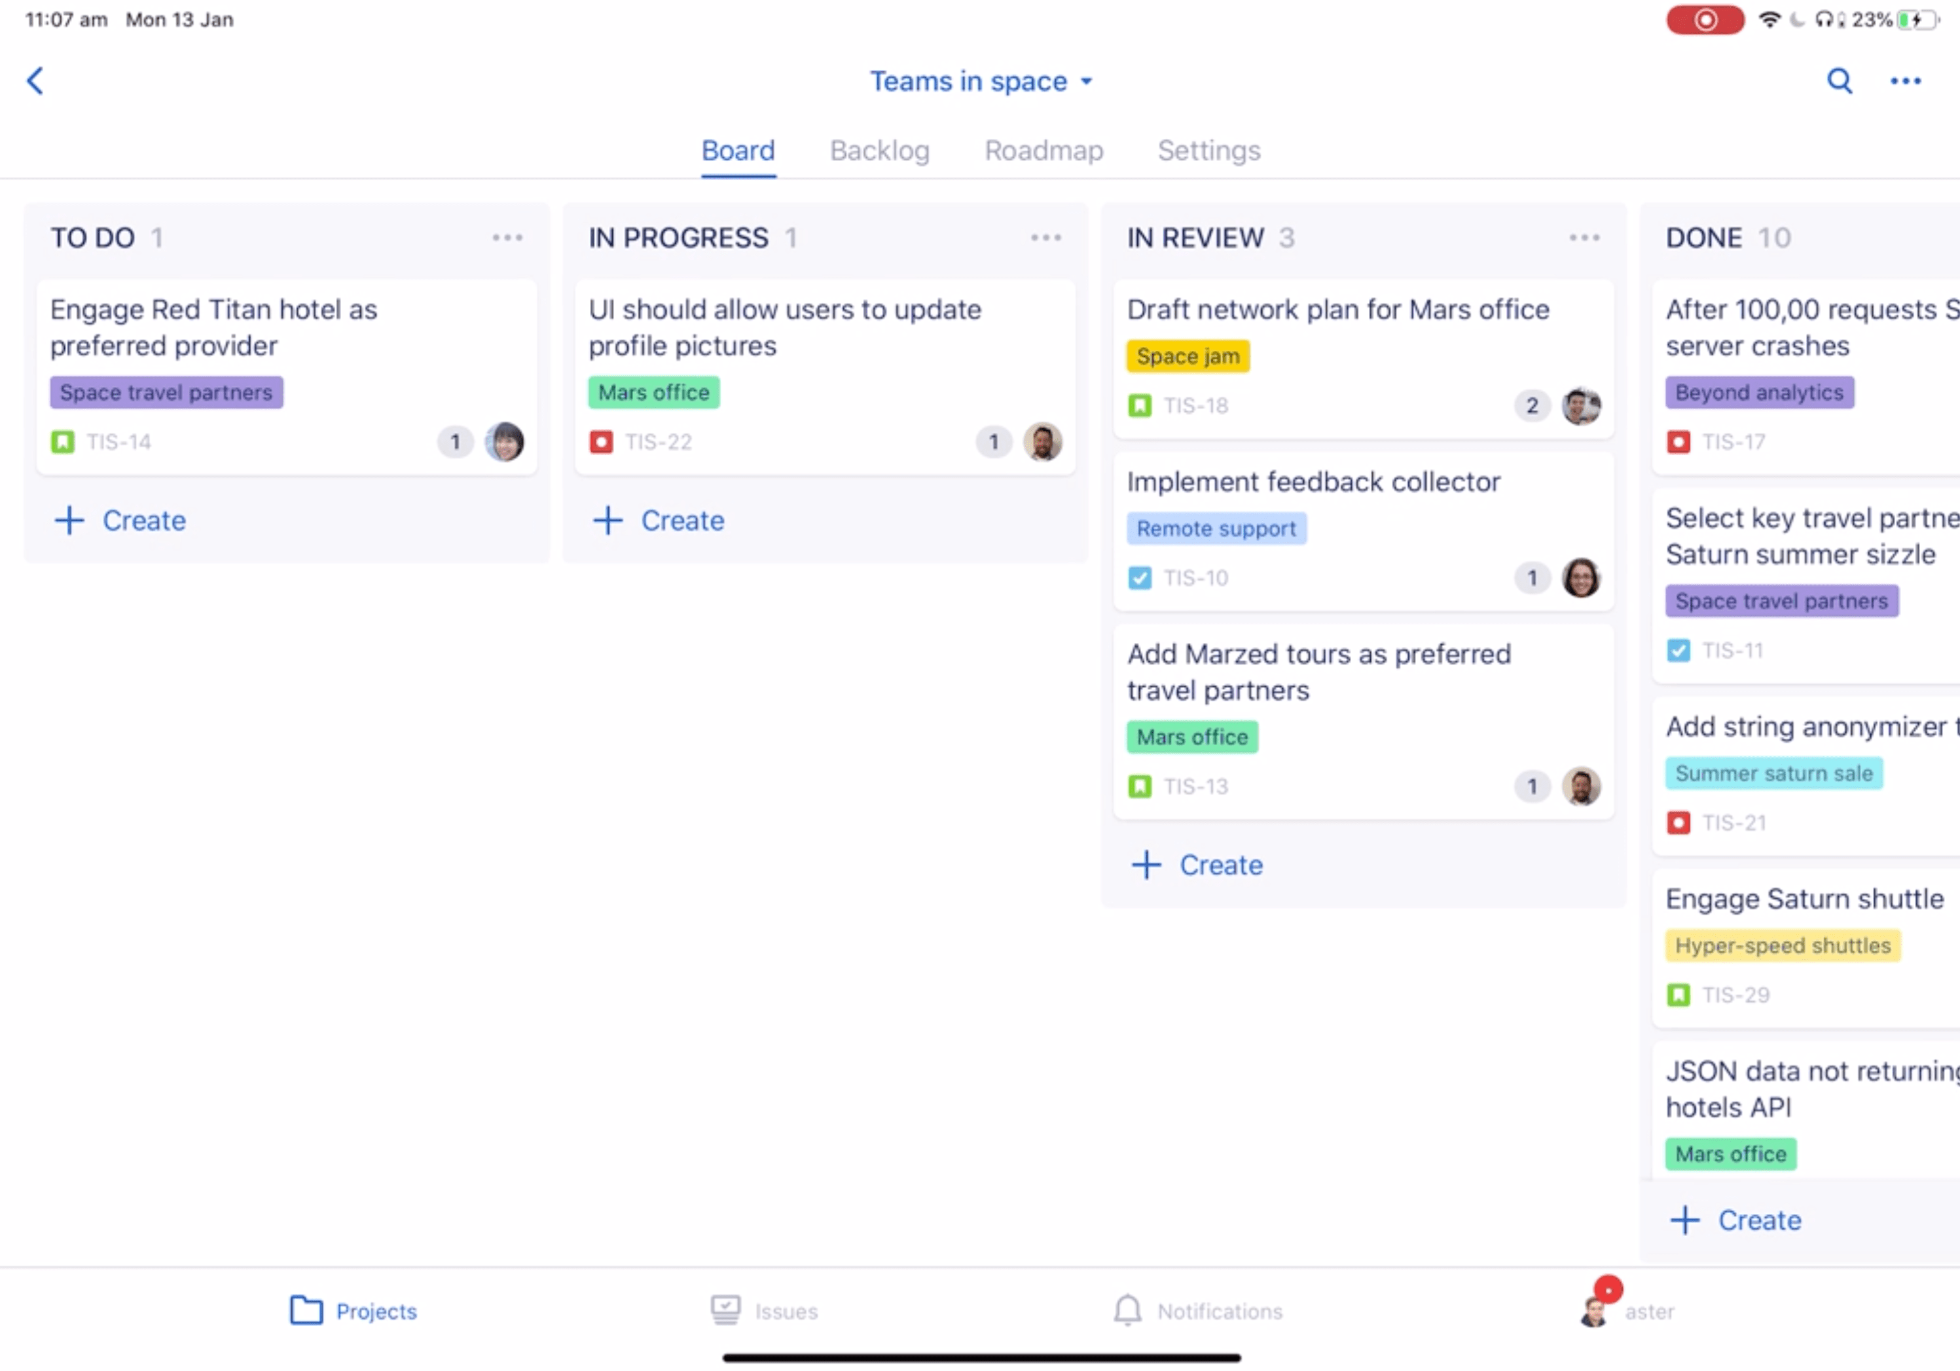
Task: Click the back arrow at top left
Action: 35,81
